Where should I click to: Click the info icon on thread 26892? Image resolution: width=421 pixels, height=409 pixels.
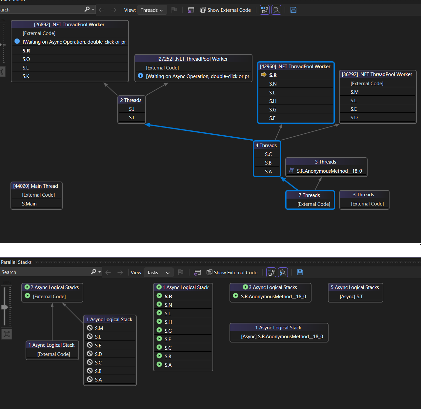(x=17, y=41)
